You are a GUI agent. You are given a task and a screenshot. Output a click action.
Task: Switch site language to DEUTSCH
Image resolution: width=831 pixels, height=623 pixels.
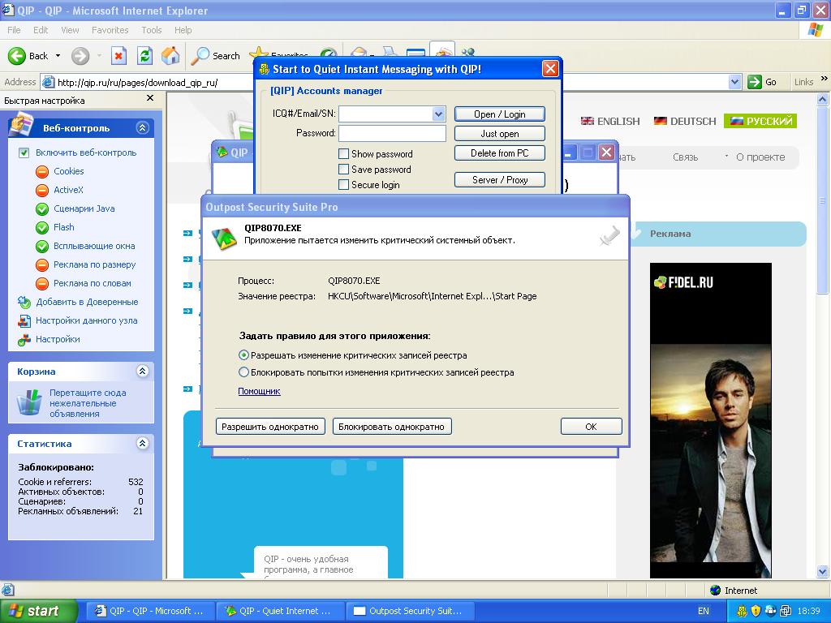(x=685, y=121)
